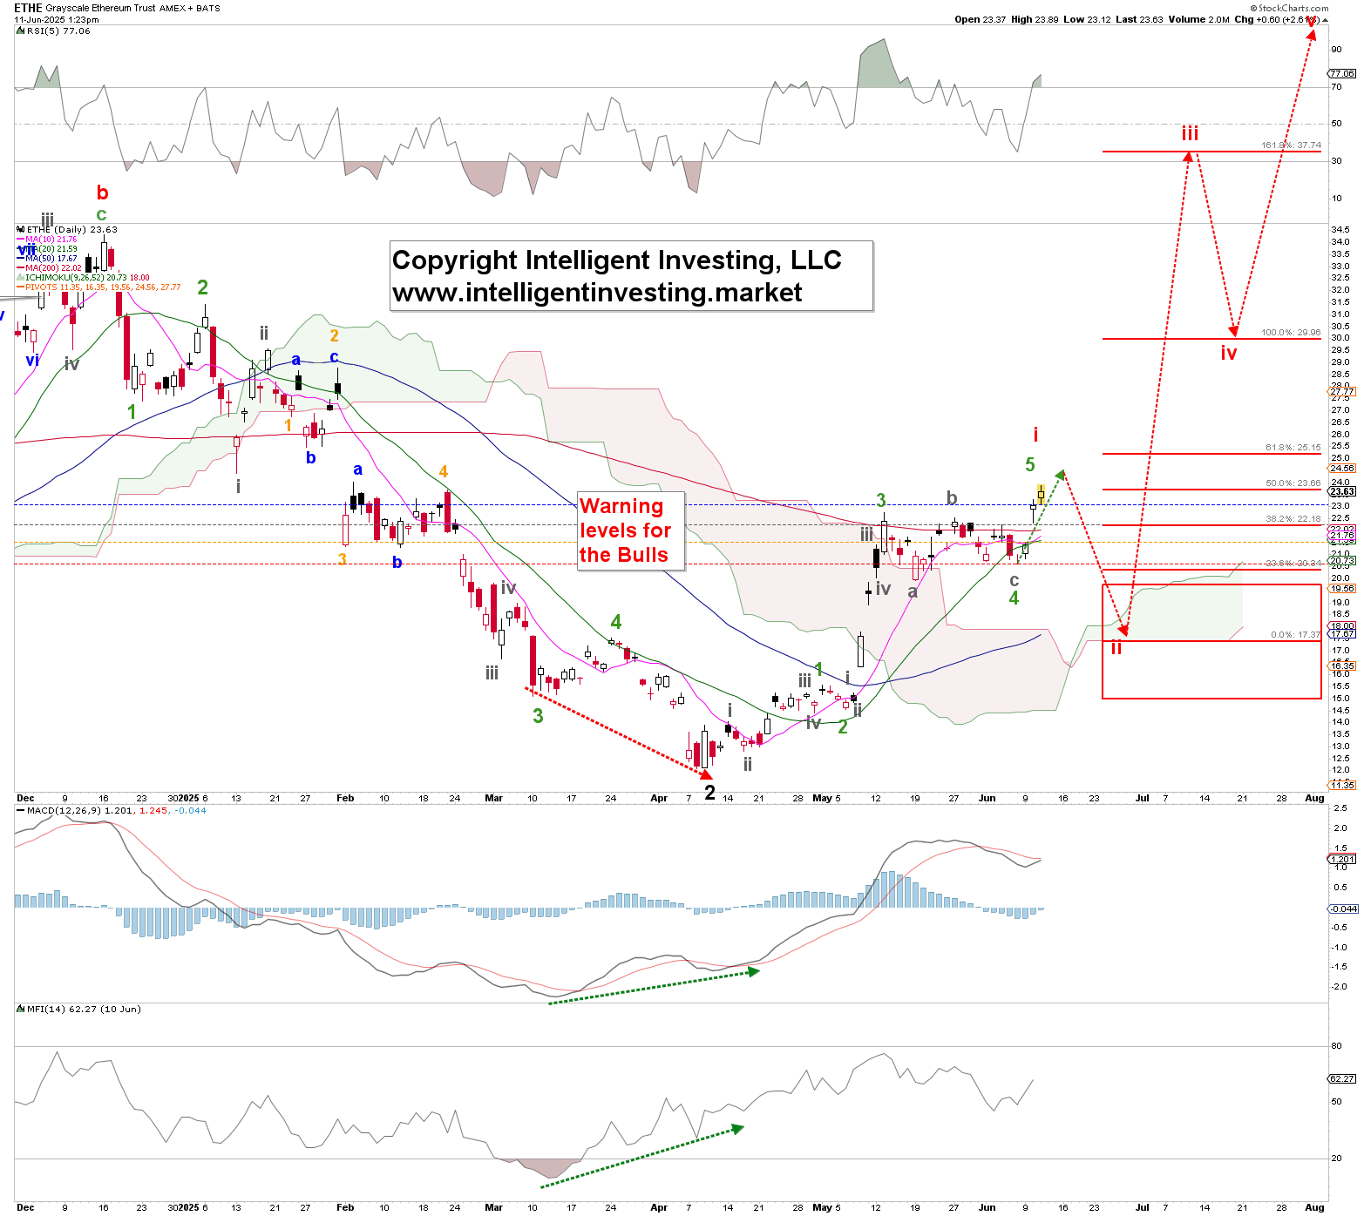This screenshot has height=1216, width=1364.
Task: Click the orange 24.56 pivot axis tag
Action: pos(1343,469)
